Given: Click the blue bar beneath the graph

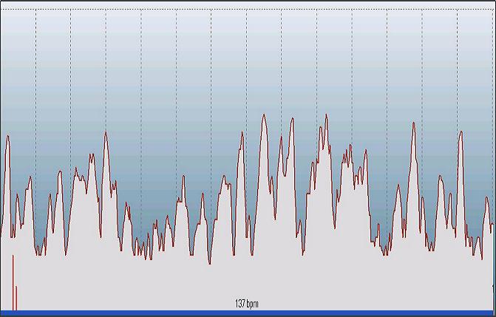Looking at the screenshot, I should tap(248, 313).
